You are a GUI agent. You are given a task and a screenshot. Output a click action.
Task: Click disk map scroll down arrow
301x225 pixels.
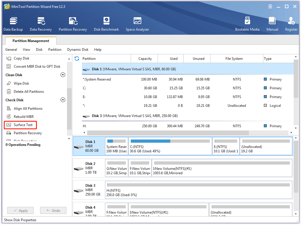click(296, 214)
